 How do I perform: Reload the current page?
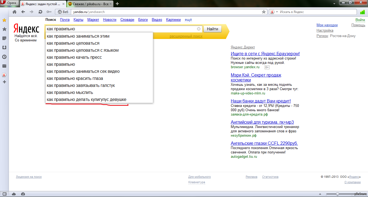coord(40,12)
